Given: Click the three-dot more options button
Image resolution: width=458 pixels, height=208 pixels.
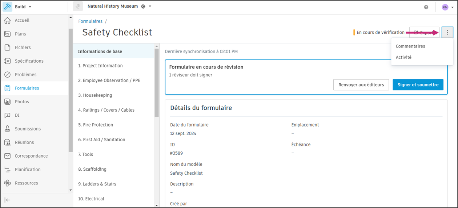Looking at the screenshot, I should click(x=447, y=33).
